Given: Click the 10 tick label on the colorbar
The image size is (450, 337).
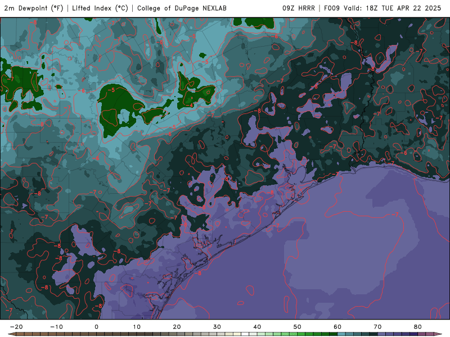Looking at the screenshot, I should tap(137, 327).
